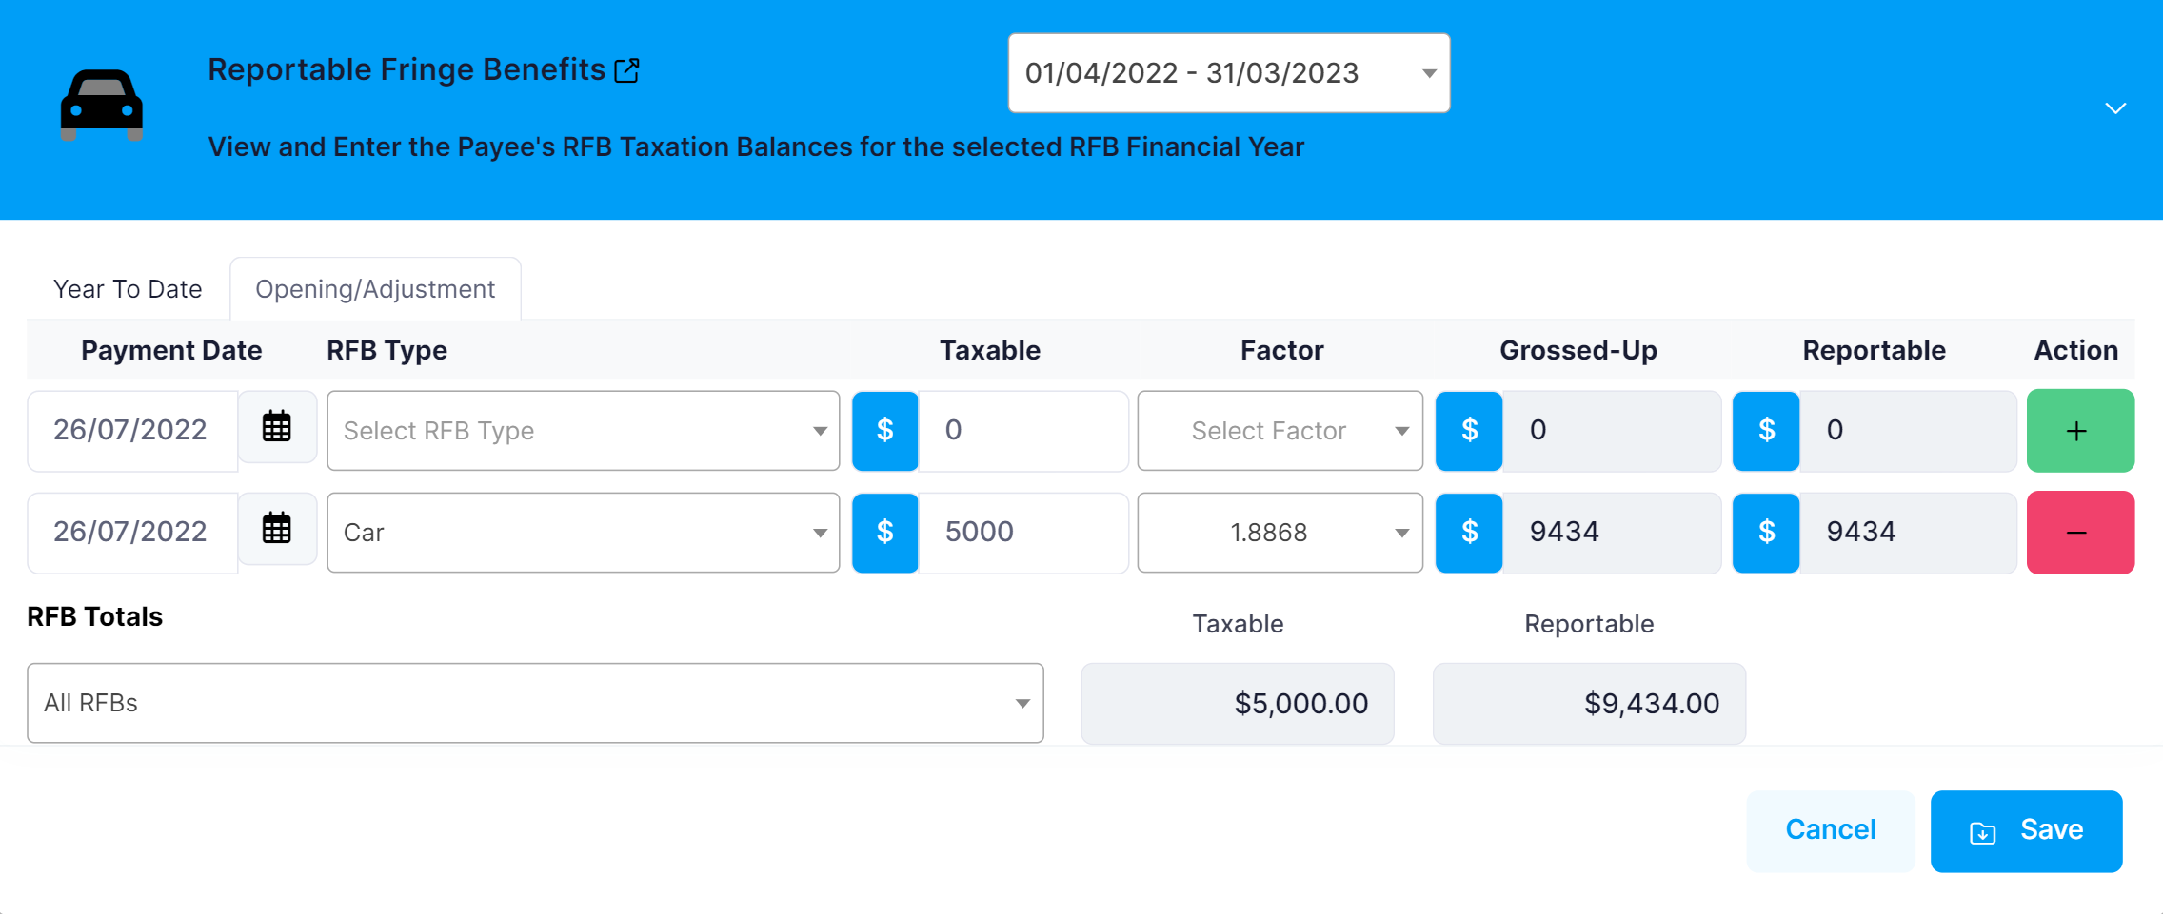The height and width of the screenshot is (914, 2163).
Task: Click the save icon inside the Save button
Action: coord(1983,830)
